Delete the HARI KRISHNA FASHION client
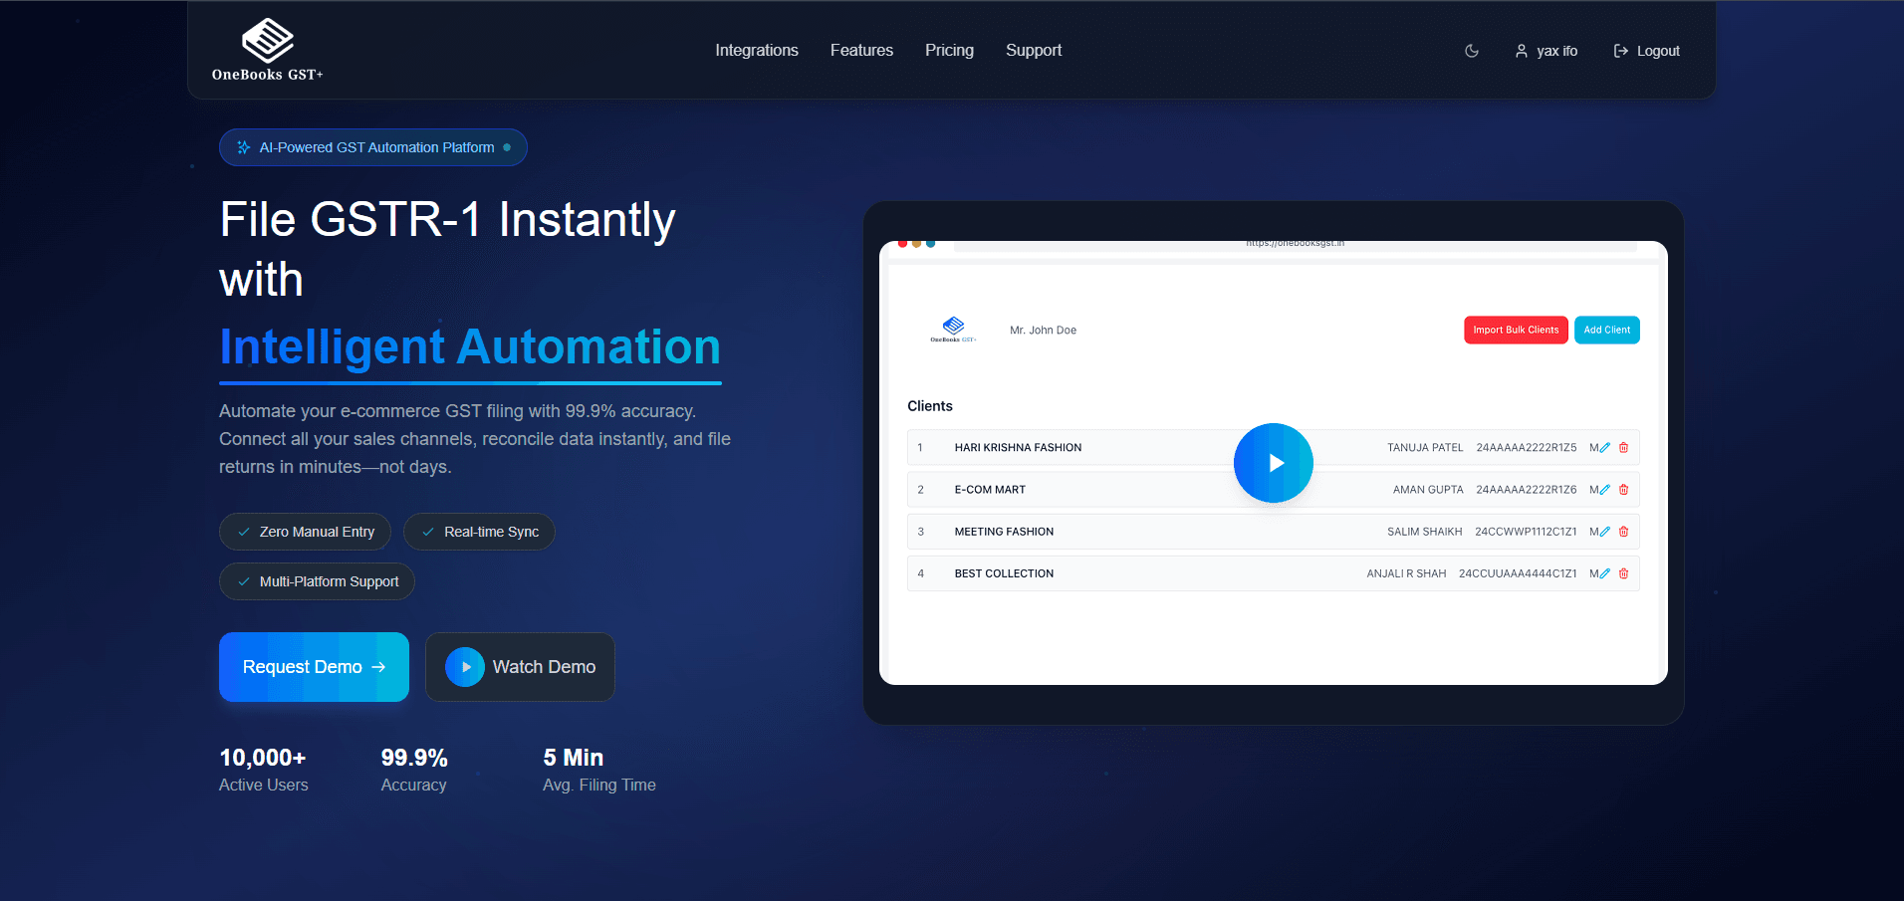 coord(1623,448)
